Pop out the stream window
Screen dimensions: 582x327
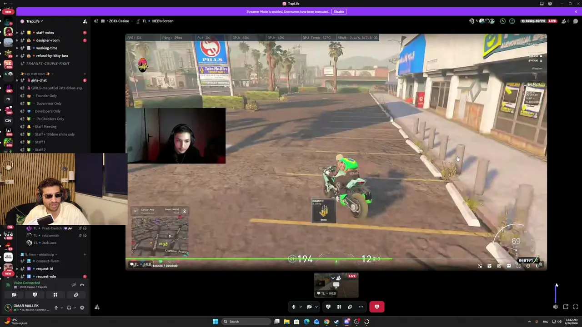click(x=566, y=307)
